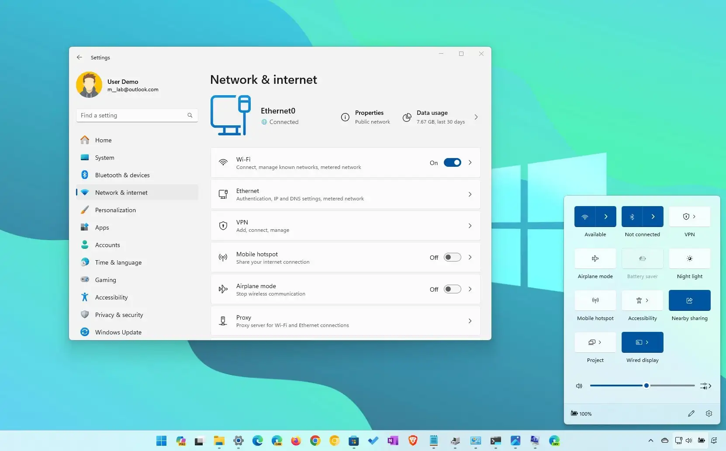Click the search magnifier in Find a setting
Image resolution: width=726 pixels, height=451 pixels.
(190, 115)
